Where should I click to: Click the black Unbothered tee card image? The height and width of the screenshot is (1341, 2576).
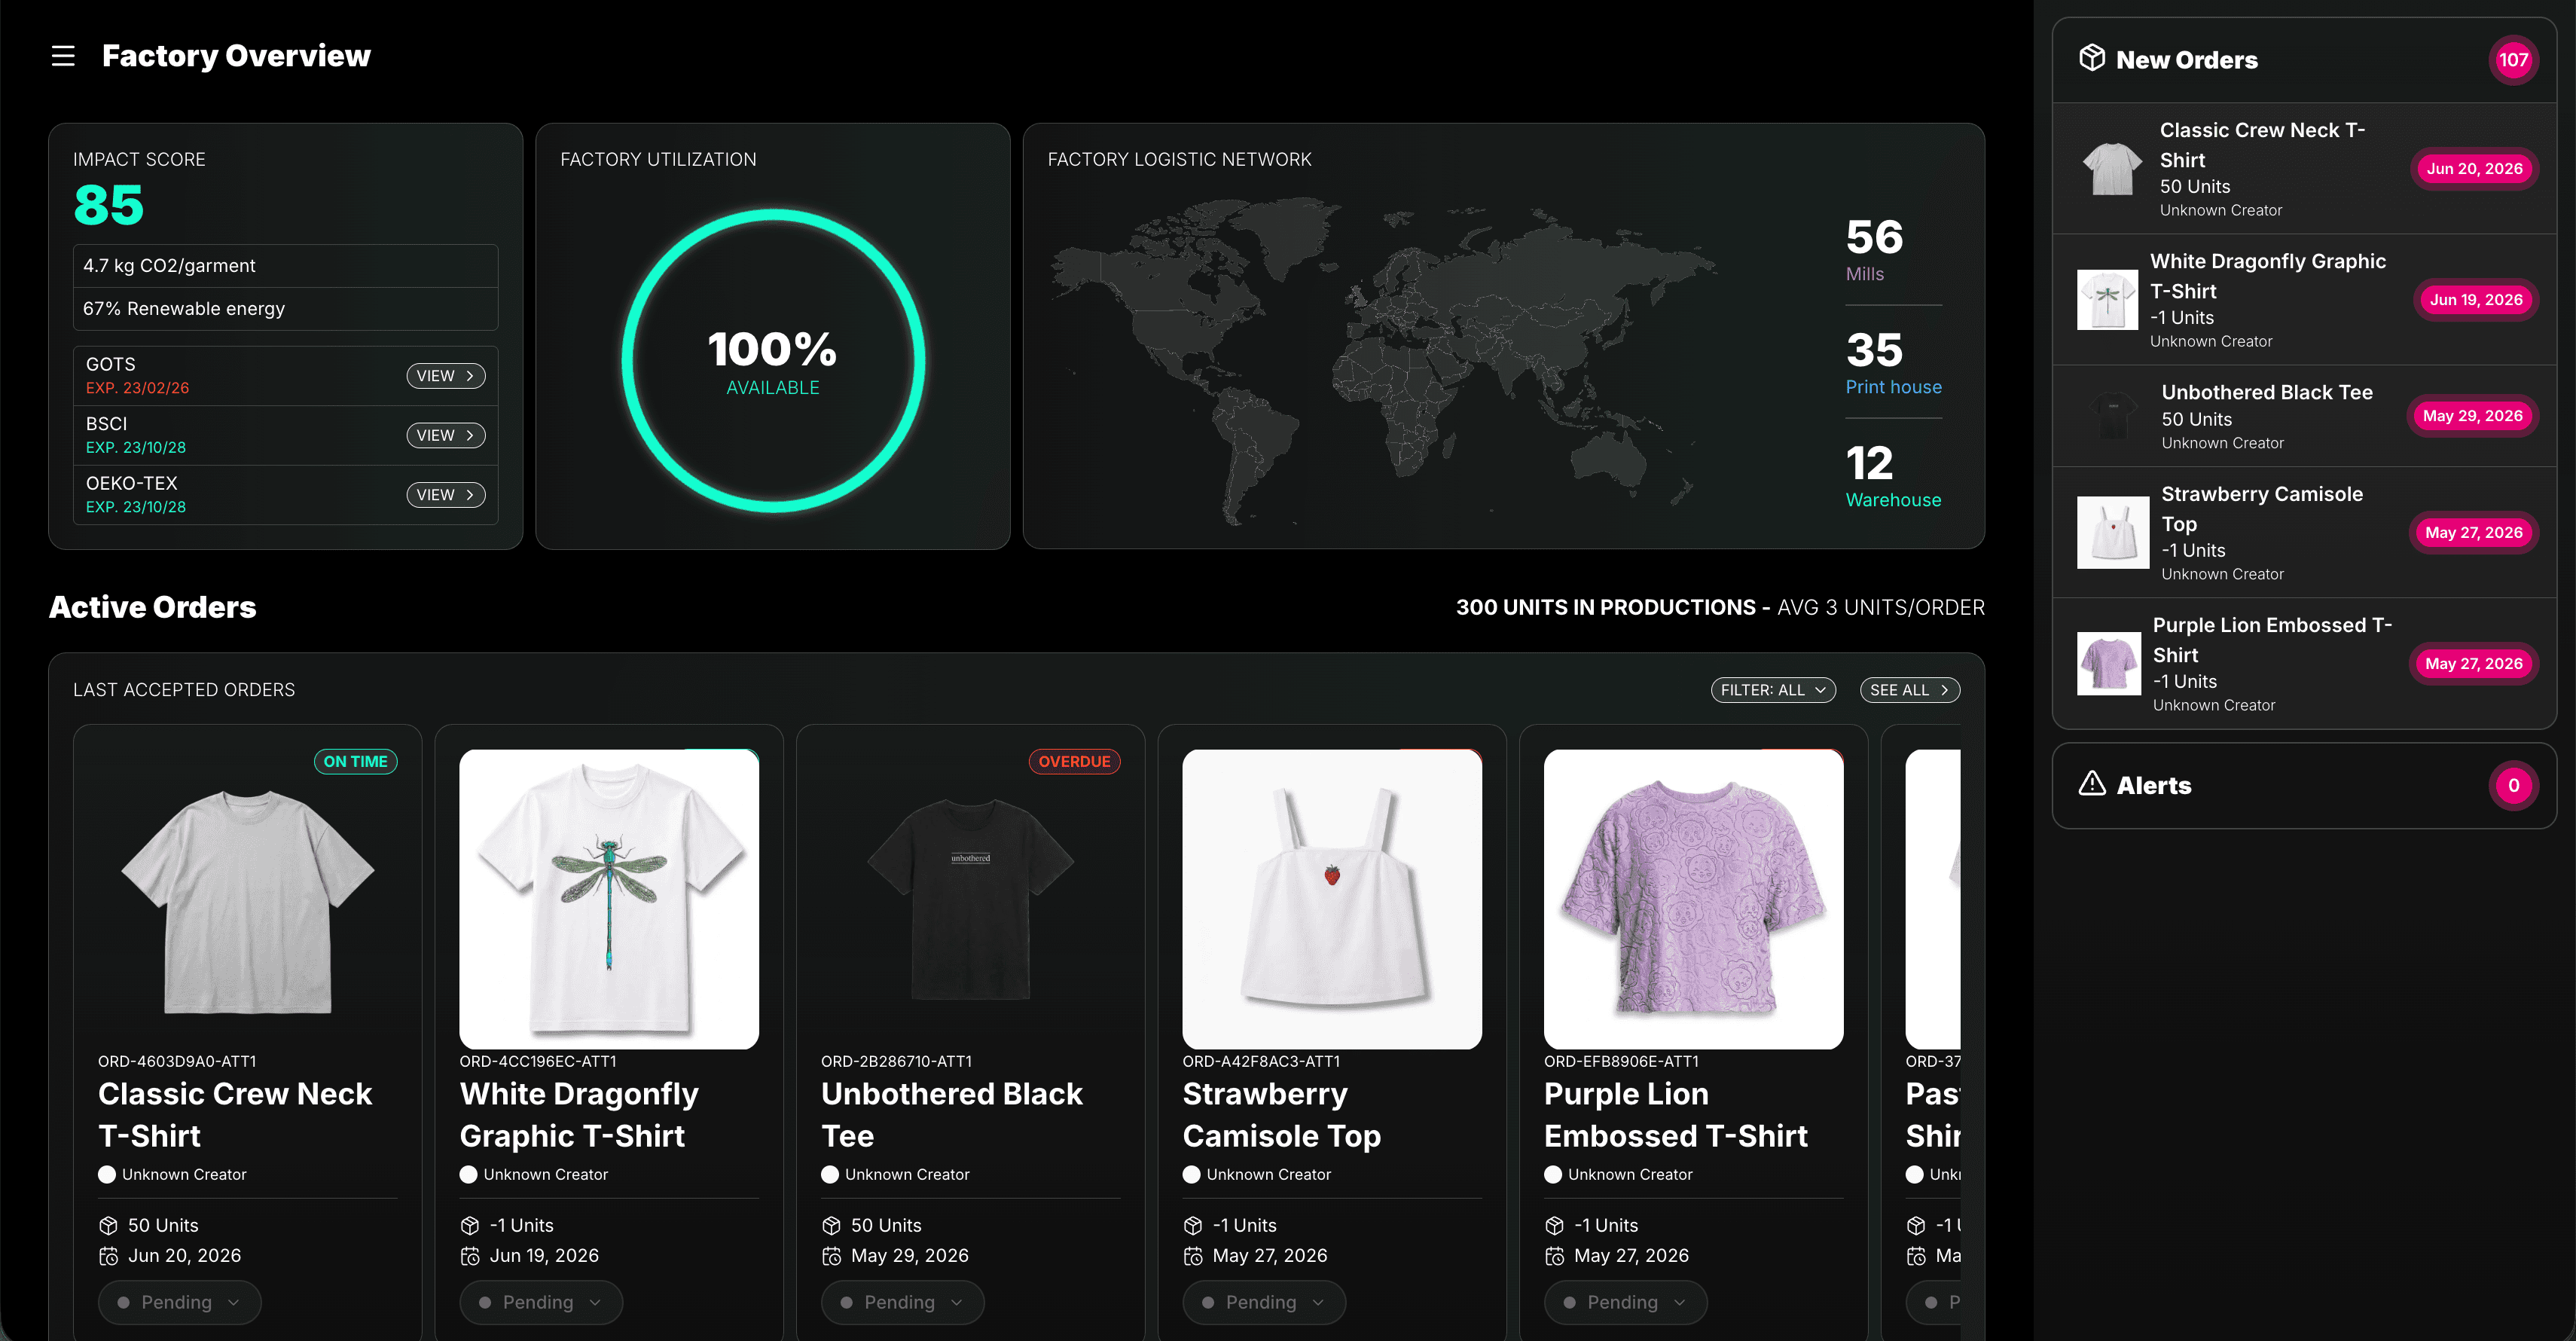[971, 899]
